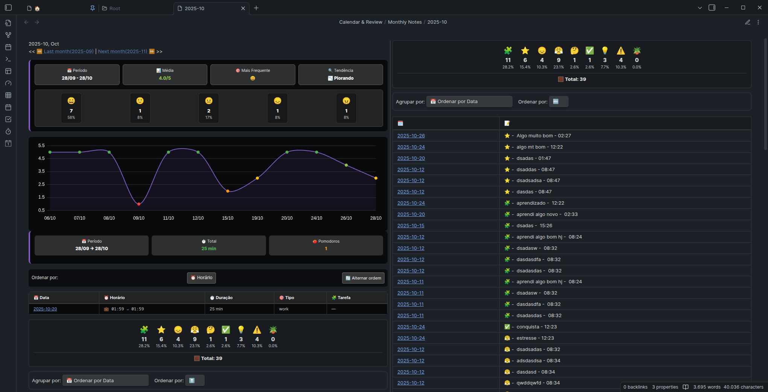This screenshot has width=768, height=392.
Task: Open the bottom-left Agrupar por dropdown
Action: point(105,380)
